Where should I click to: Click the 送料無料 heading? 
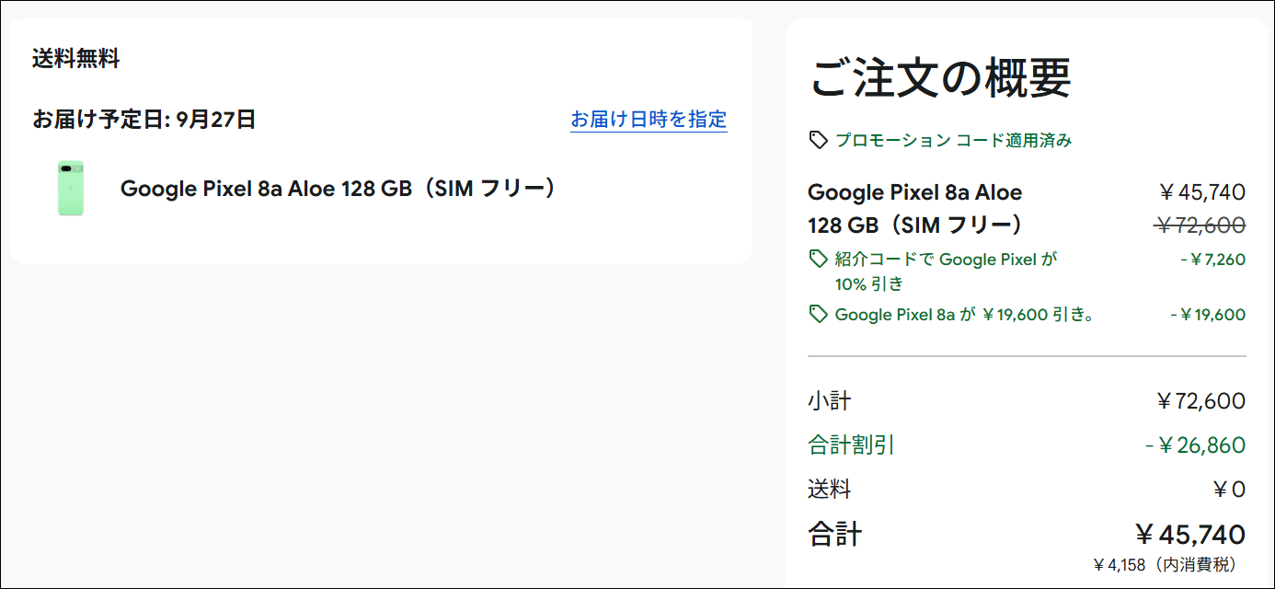pyautogui.click(x=76, y=59)
